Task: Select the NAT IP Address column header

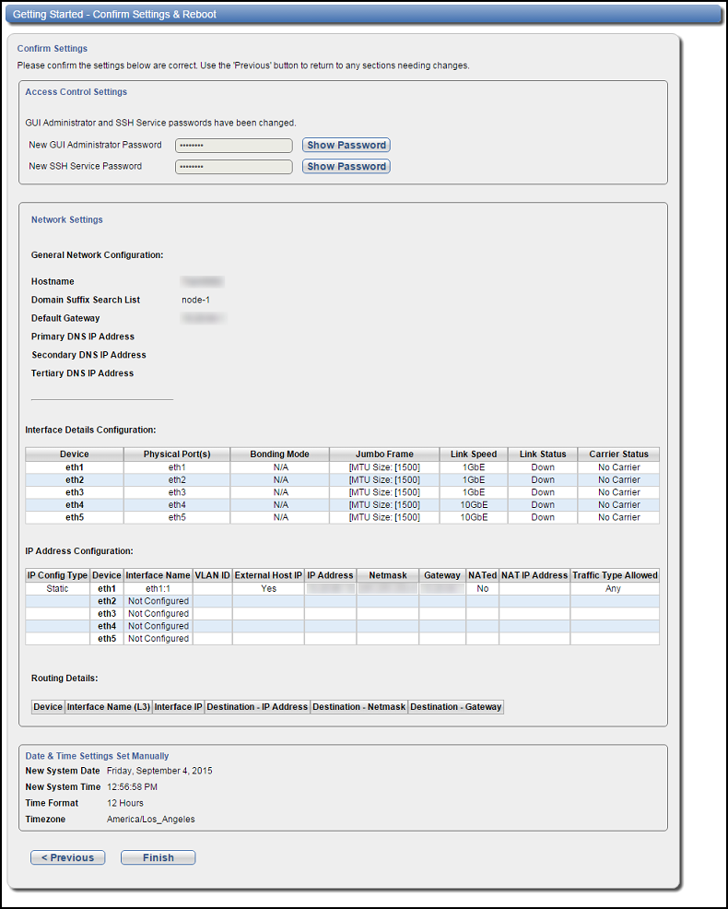Action: click(534, 575)
